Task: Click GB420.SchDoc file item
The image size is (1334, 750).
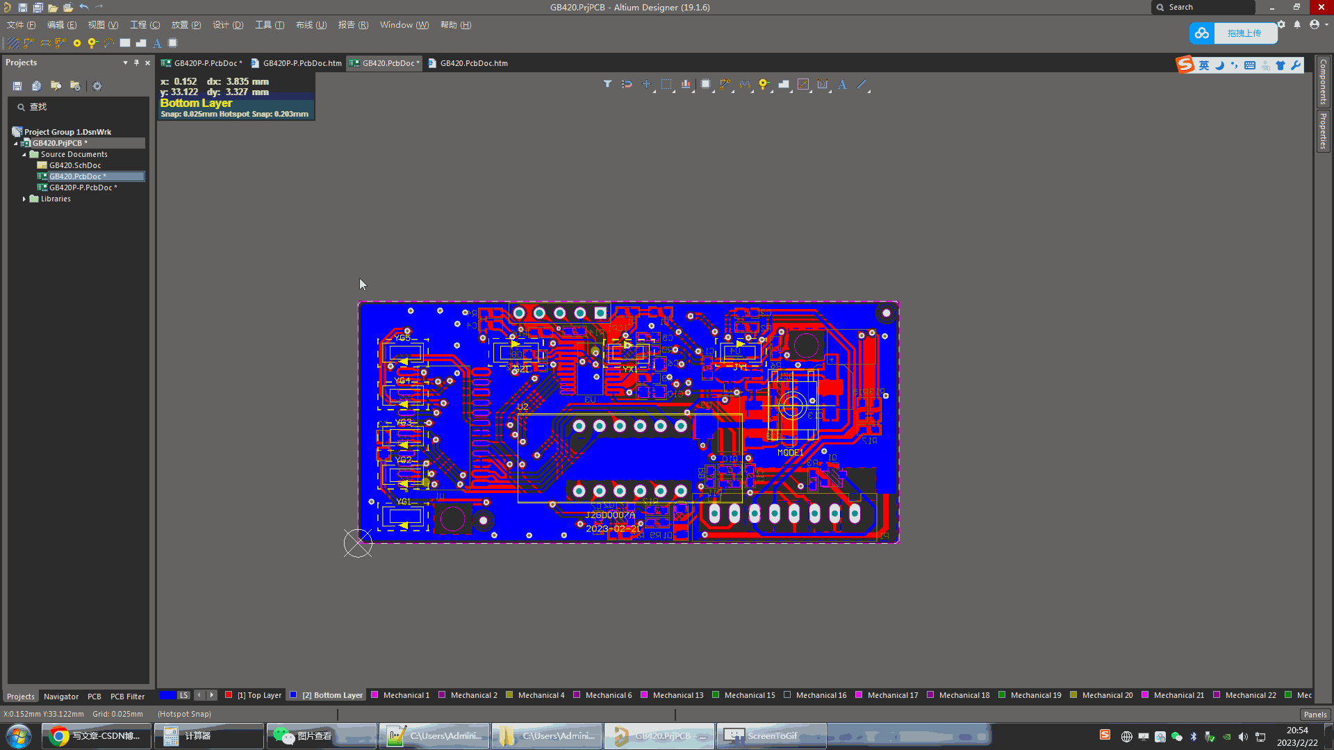Action: coord(75,165)
